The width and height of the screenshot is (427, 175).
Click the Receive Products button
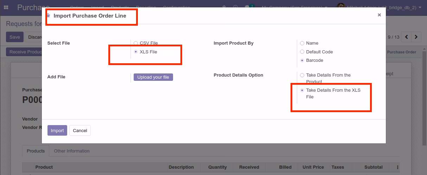coord(24,52)
